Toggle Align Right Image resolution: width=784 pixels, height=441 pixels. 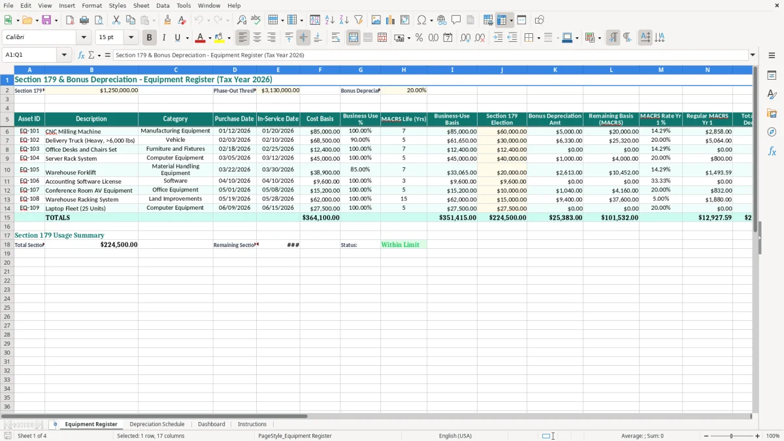pos(271,38)
